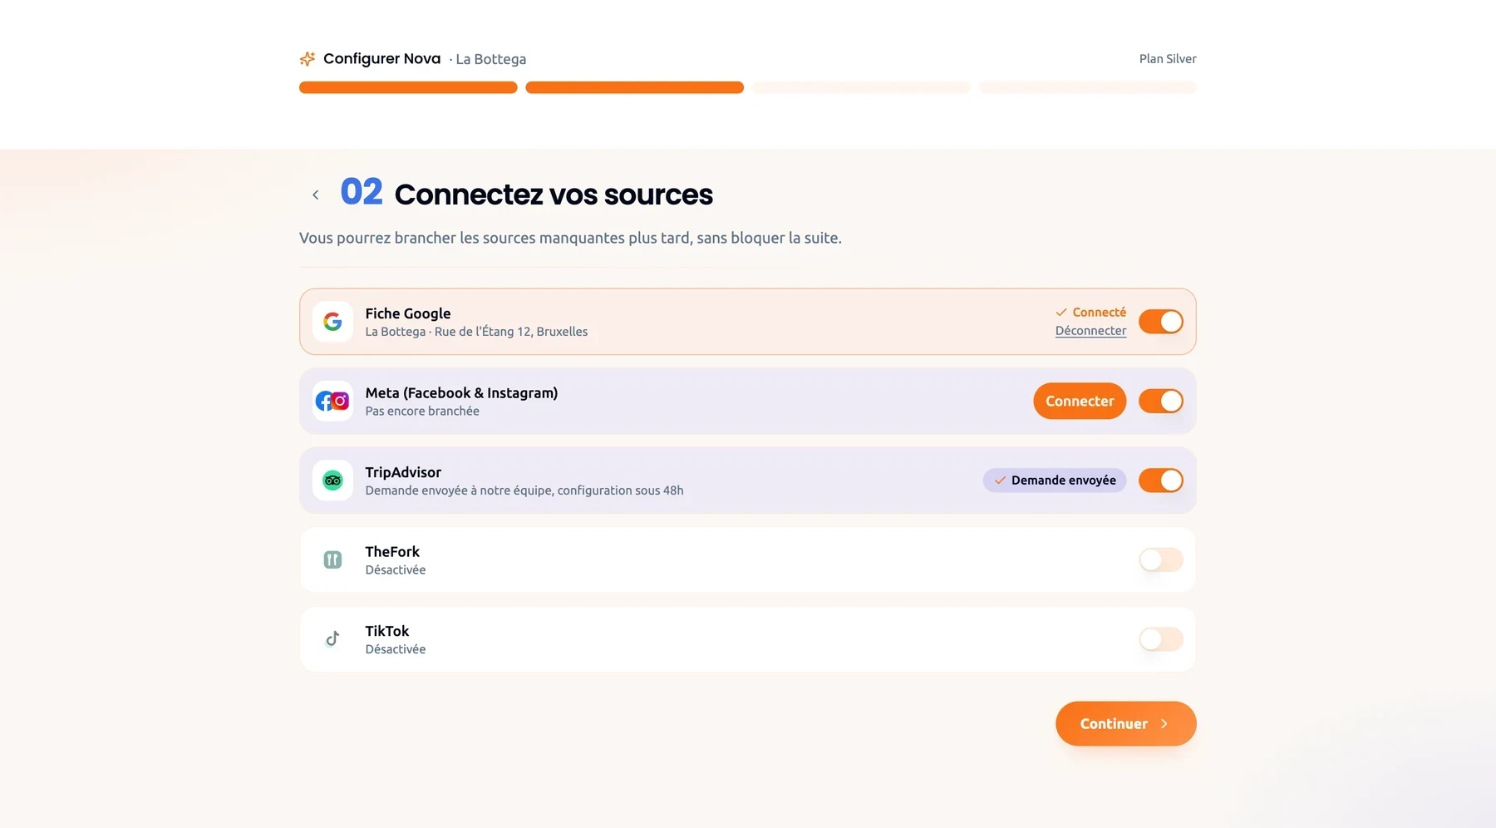Click the Continuer button
Image resolution: width=1496 pixels, height=828 pixels.
click(1125, 724)
